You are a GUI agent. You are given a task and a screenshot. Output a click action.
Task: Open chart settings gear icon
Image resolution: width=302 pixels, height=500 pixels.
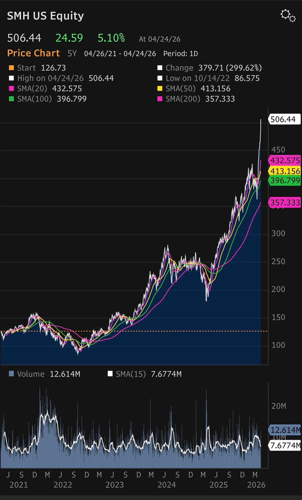[288, 16]
